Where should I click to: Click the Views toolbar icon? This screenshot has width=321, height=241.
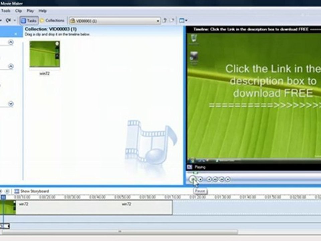click(x=182, y=20)
